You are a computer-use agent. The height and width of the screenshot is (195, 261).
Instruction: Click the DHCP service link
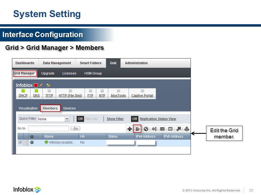pos(23,96)
